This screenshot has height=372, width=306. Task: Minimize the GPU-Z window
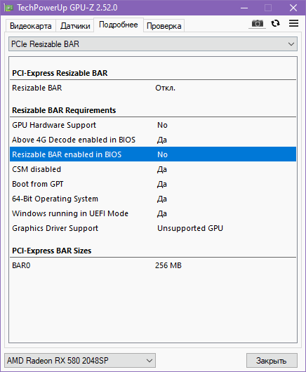pyautogui.click(x=244, y=8)
